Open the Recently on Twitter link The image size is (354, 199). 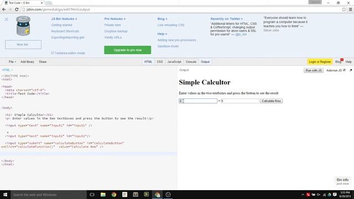click(x=226, y=19)
